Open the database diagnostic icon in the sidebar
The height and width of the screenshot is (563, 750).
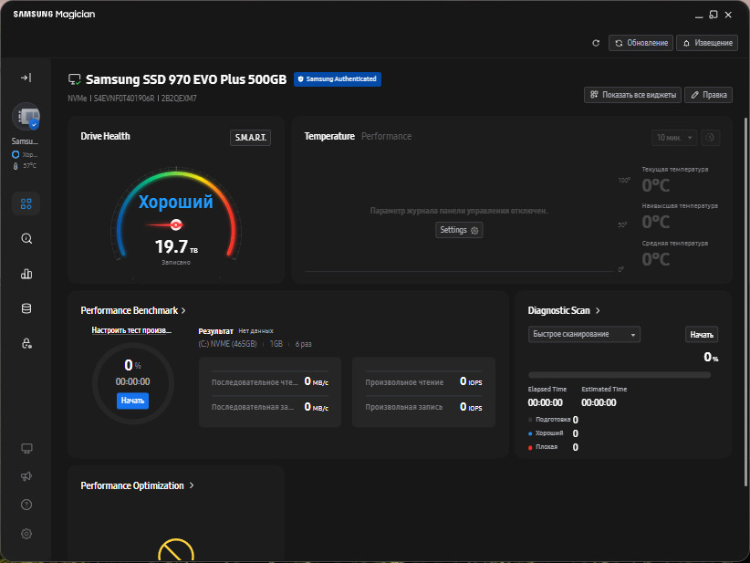click(26, 308)
